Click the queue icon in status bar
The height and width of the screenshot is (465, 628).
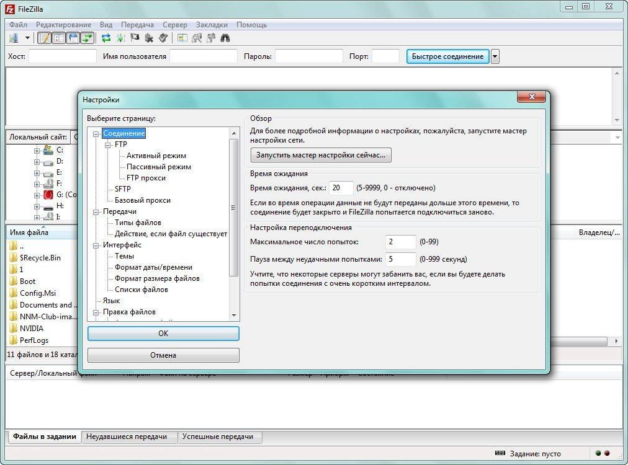tap(500, 453)
